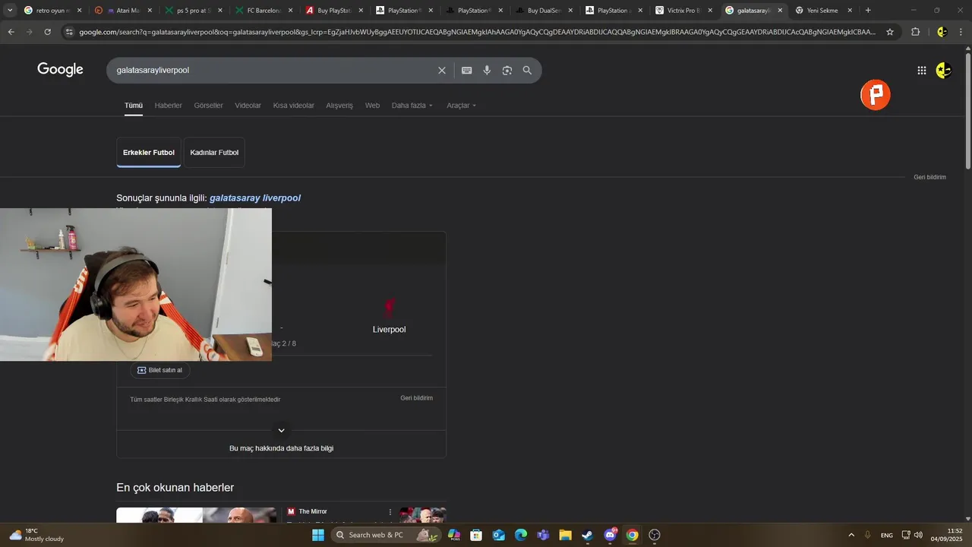Click the Chrome taskbar icon
972x547 pixels.
(632, 535)
